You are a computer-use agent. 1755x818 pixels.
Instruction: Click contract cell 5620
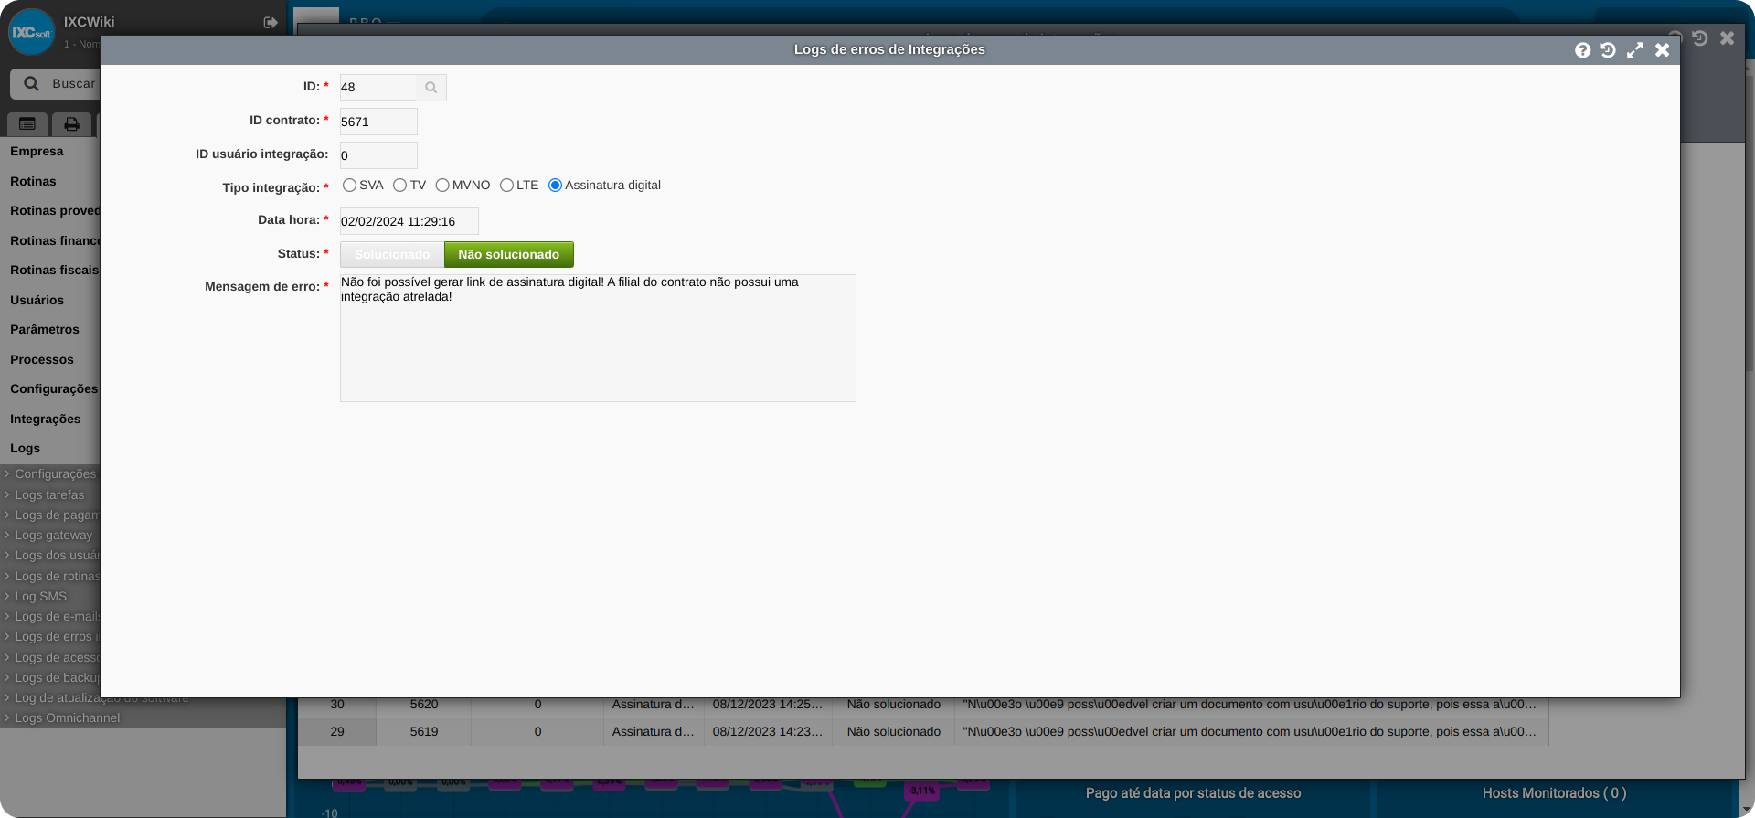[x=424, y=705]
